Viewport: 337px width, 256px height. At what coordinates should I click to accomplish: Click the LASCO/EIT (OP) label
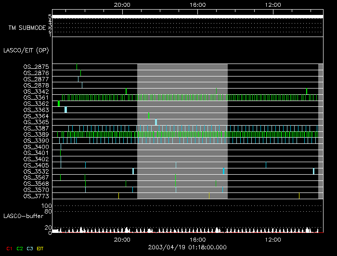[x=26, y=51]
